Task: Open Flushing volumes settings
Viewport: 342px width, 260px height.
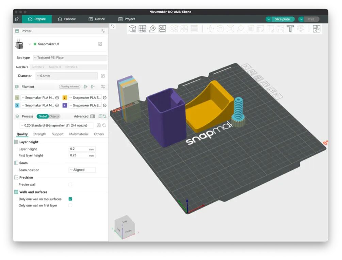Action: coord(69,87)
